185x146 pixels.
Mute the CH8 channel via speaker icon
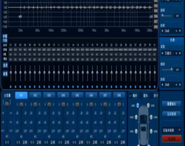(x=119, y=137)
